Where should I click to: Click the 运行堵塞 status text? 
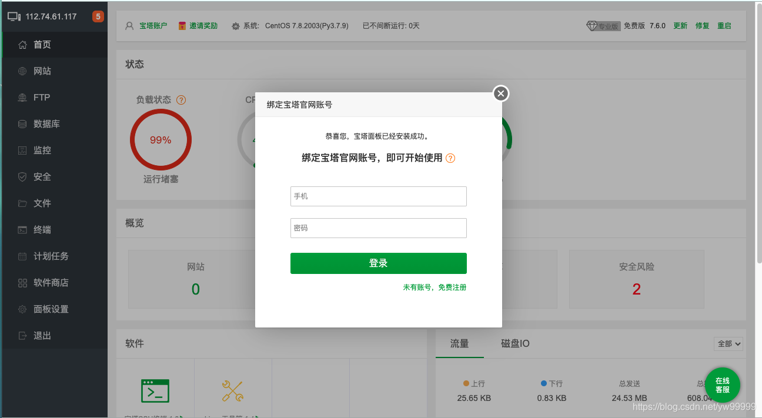click(161, 179)
